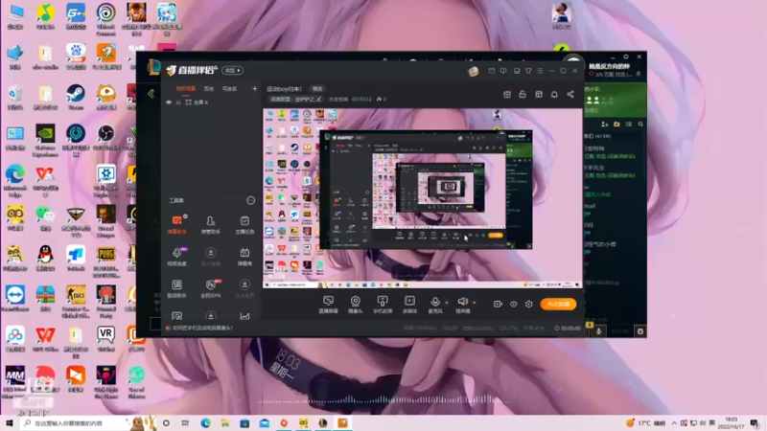Toggle lock on 全屏 6 source
Viewport: 767px width, 431px height.
[178, 102]
